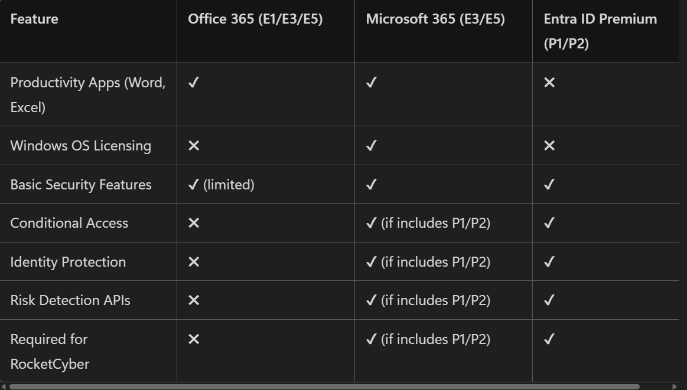The width and height of the screenshot is (687, 390).
Task: Click the Entra ID Basic Security Features checkmark
Action: [549, 185]
